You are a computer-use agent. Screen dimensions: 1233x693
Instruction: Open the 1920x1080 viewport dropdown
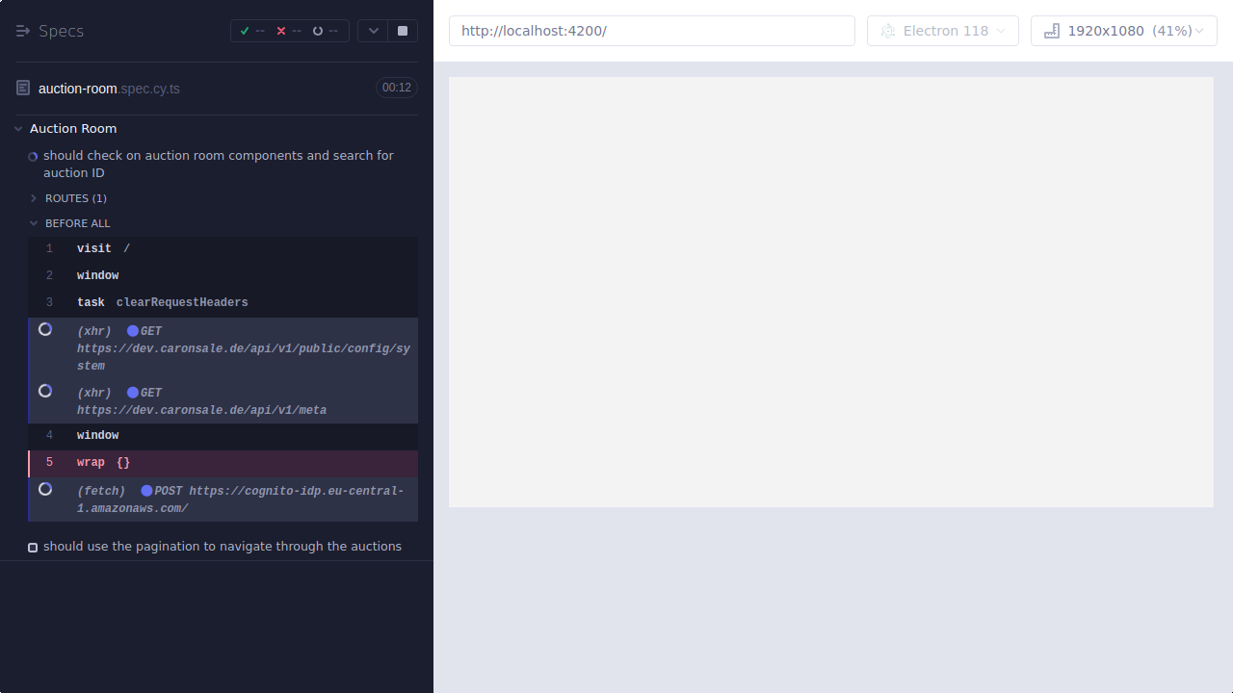click(x=1123, y=30)
